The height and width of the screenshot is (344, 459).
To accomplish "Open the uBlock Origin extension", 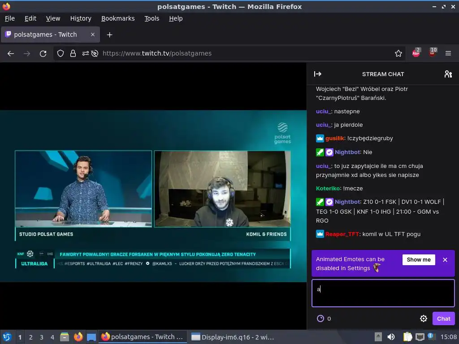I will [x=433, y=53].
